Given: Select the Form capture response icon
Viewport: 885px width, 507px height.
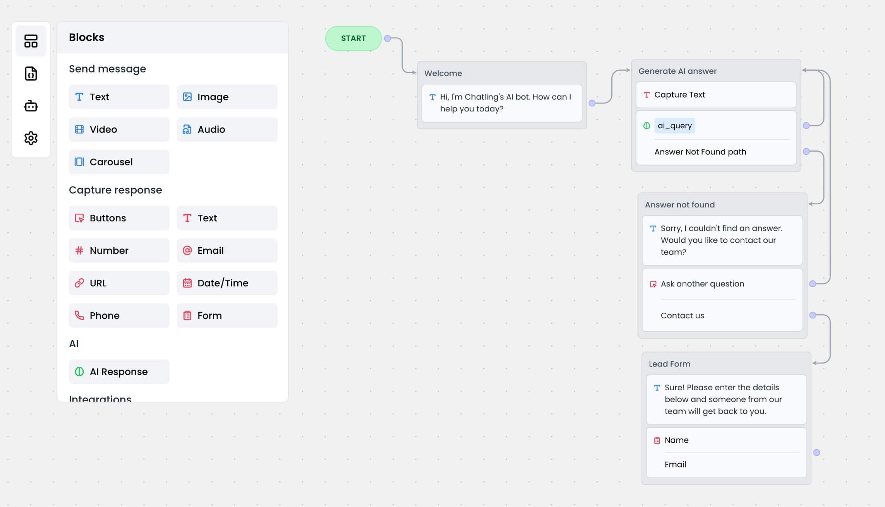Looking at the screenshot, I should click(x=187, y=317).
